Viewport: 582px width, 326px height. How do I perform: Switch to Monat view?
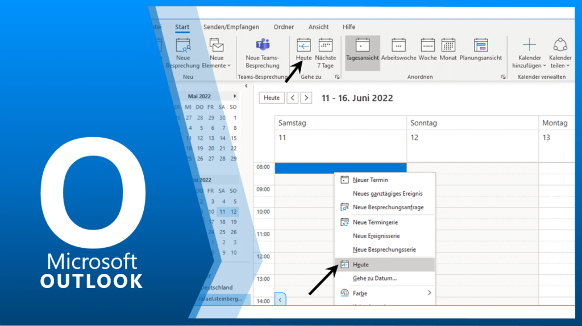[448, 50]
